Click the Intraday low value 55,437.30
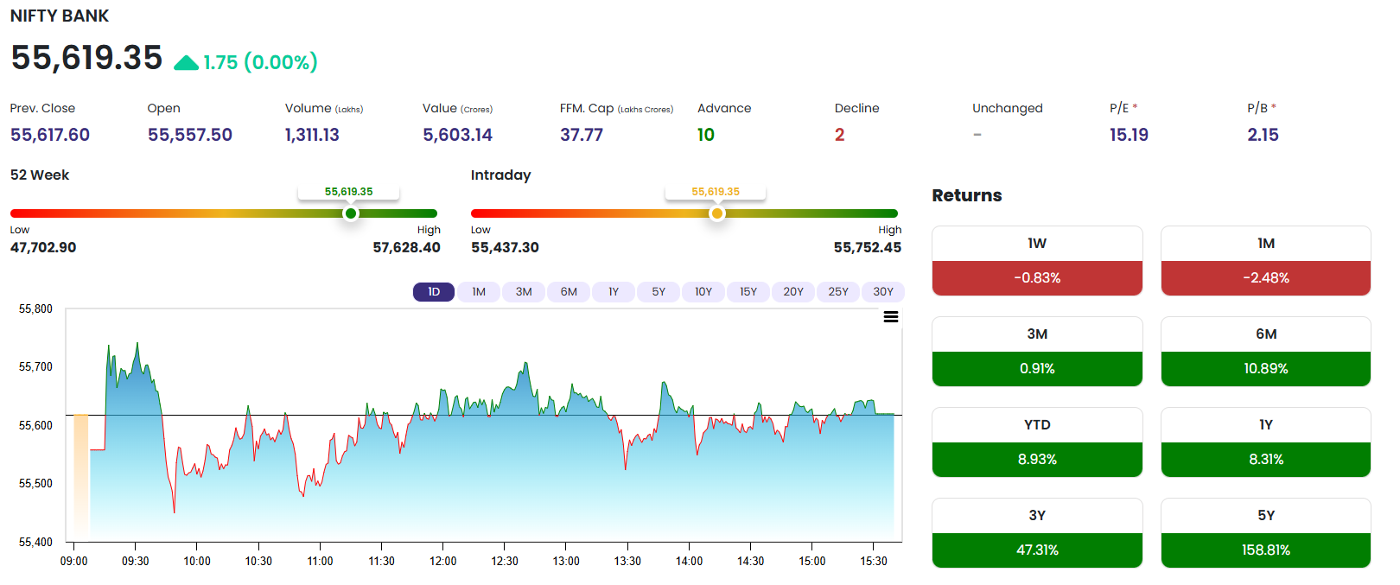The width and height of the screenshot is (1400, 585). [505, 248]
